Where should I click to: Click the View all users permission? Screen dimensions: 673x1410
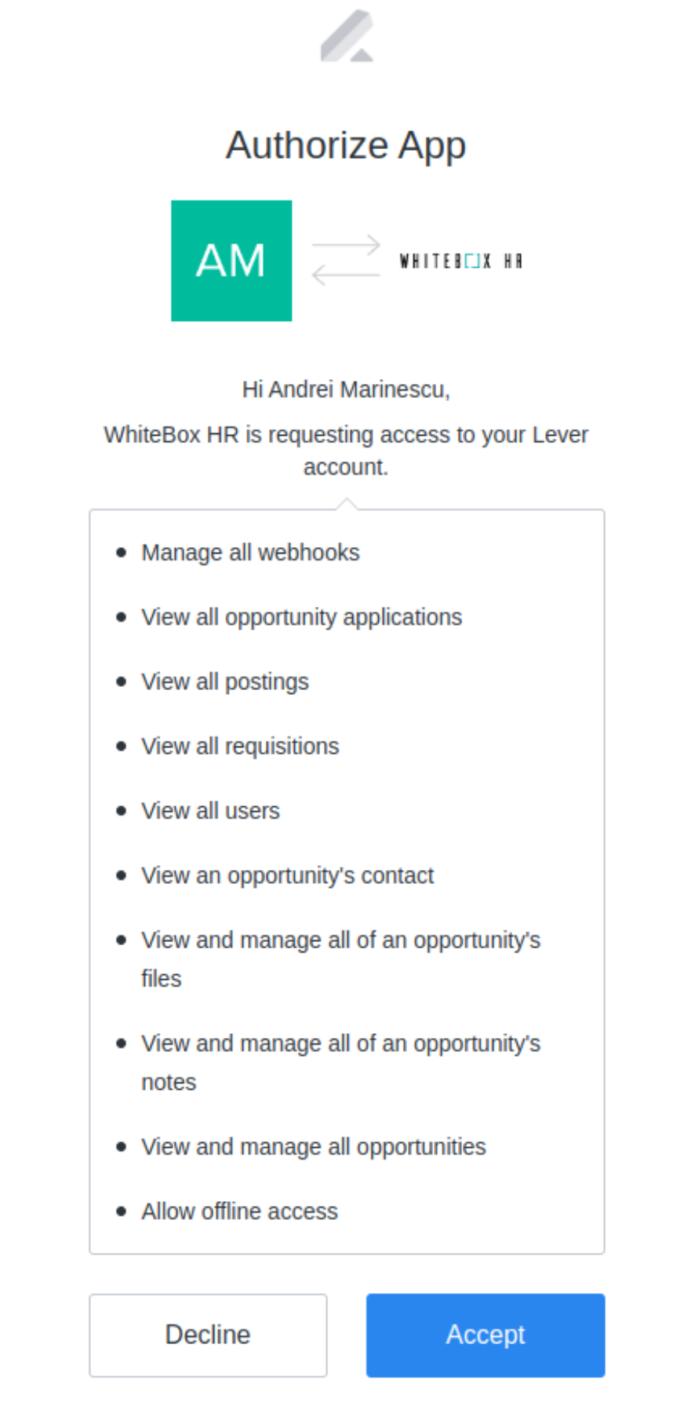(210, 811)
